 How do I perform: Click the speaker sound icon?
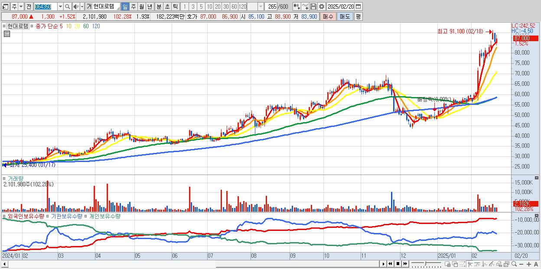point(76,6)
